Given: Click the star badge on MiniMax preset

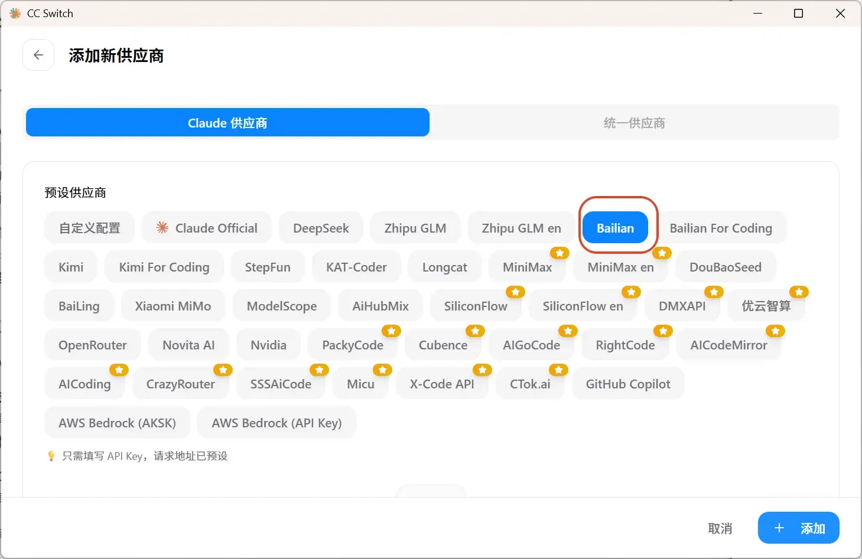Looking at the screenshot, I should [559, 253].
